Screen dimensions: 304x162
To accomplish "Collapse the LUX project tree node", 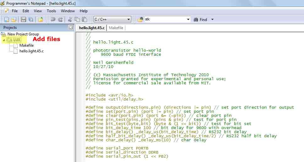I will coord(4,40).
